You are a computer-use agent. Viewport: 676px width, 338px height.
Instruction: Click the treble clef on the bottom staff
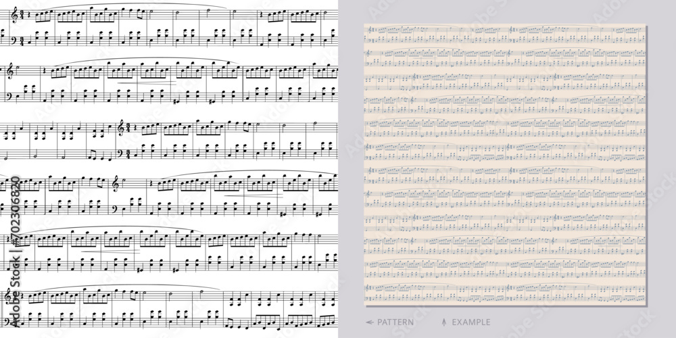(7, 297)
